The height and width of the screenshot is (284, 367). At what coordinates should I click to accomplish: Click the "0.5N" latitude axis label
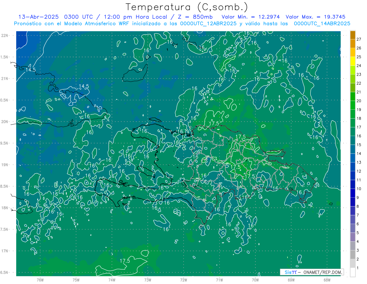5,100
